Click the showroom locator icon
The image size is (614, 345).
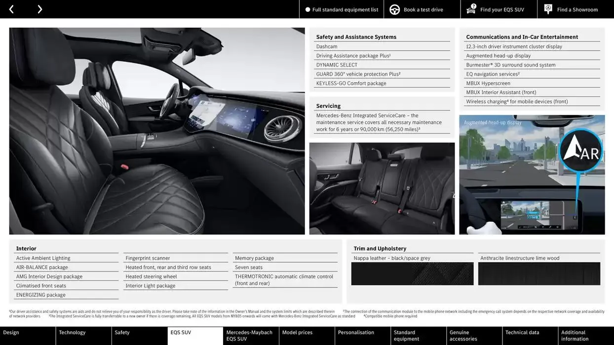tap(547, 9)
